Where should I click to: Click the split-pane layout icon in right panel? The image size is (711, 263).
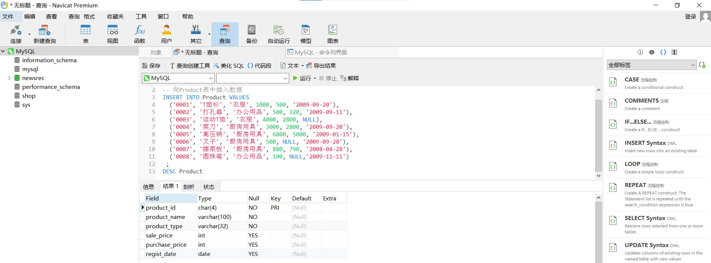tap(674, 52)
